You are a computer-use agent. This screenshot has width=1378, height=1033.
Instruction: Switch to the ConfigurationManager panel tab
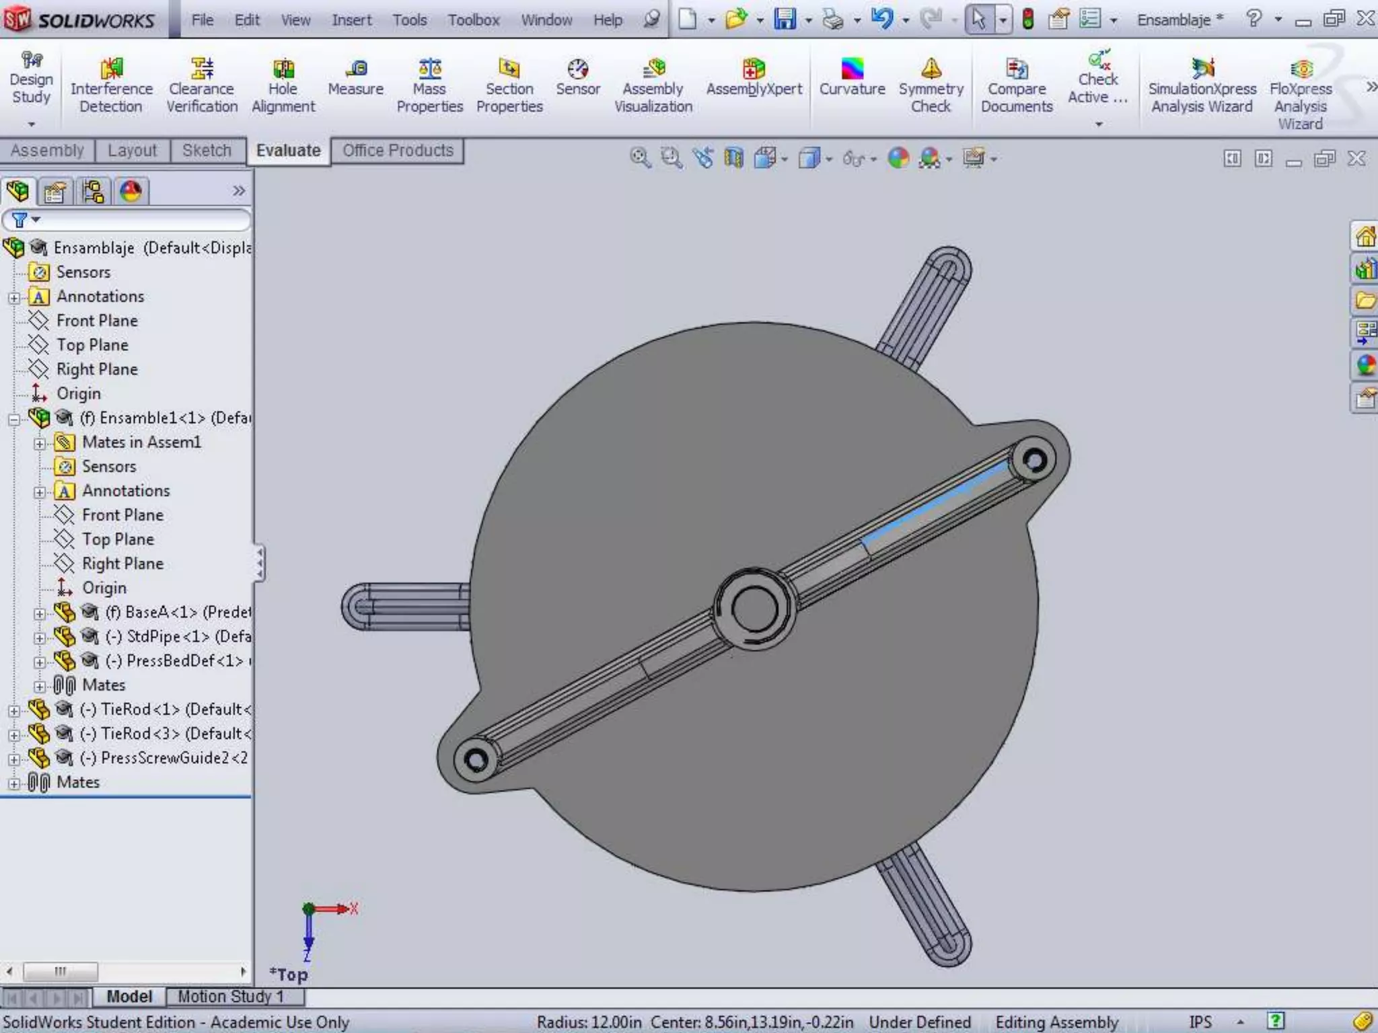pos(93,192)
